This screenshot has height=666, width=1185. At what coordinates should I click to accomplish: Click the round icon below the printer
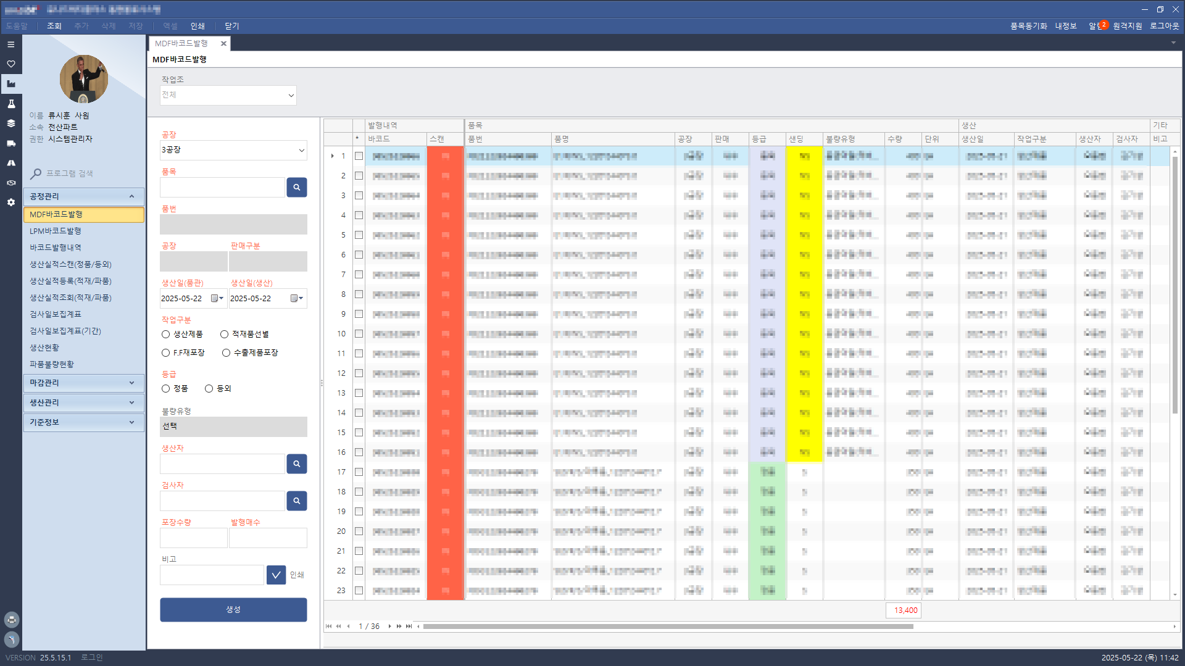[12, 639]
